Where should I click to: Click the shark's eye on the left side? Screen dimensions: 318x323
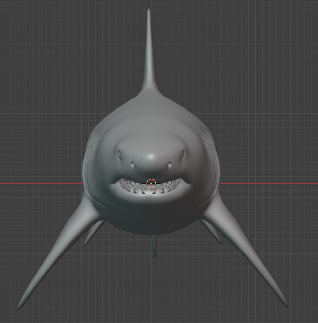click(x=120, y=155)
